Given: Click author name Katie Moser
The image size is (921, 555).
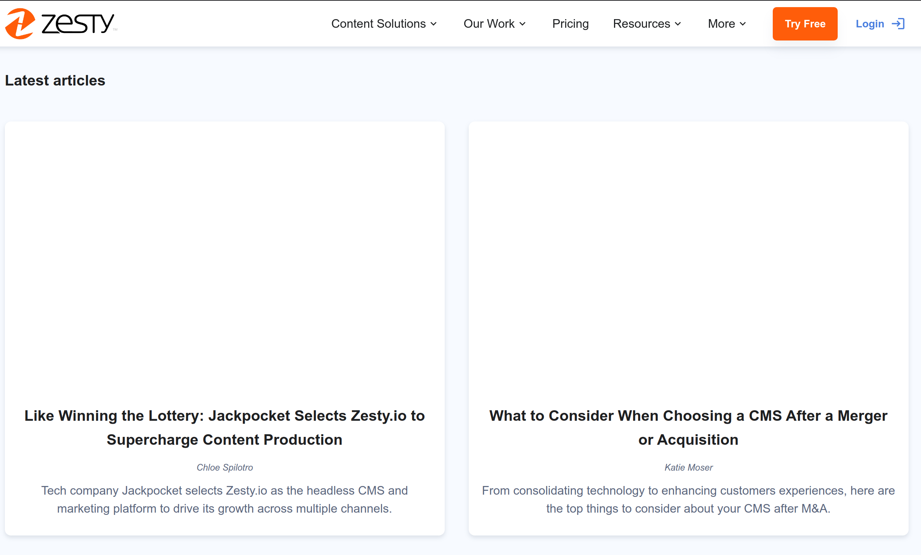Looking at the screenshot, I should (x=688, y=467).
